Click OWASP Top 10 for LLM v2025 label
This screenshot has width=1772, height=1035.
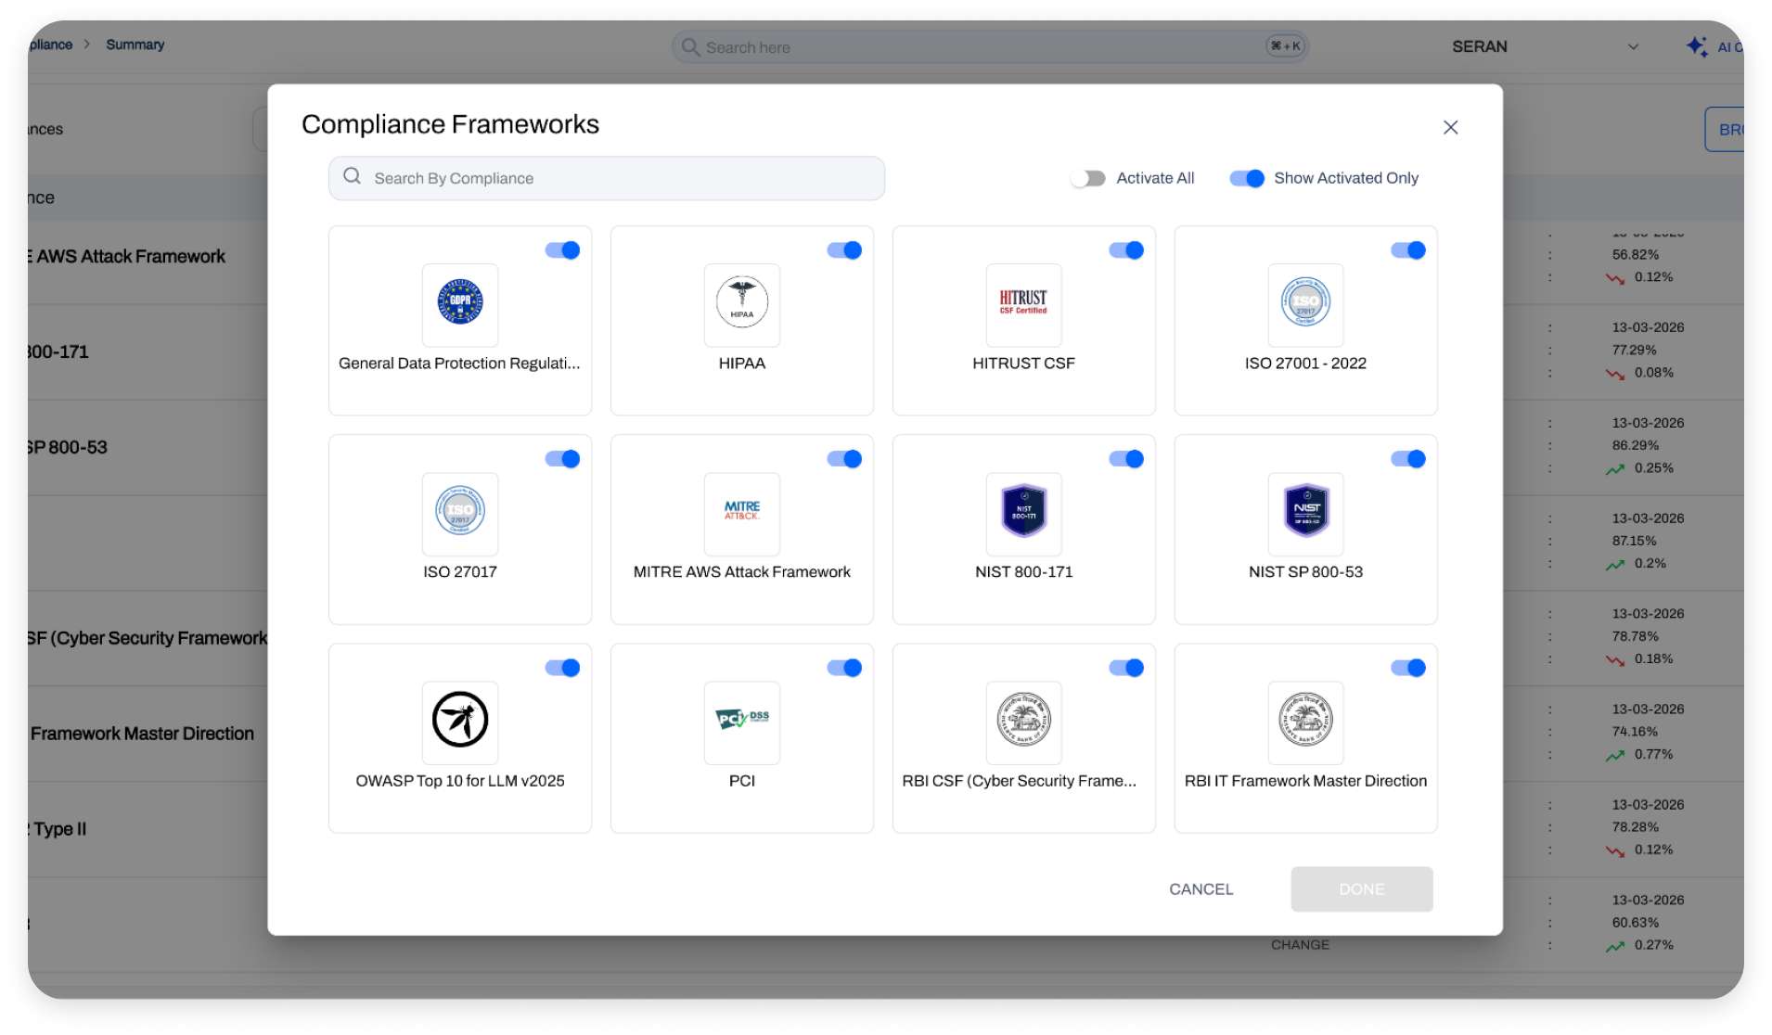click(x=460, y=781)
